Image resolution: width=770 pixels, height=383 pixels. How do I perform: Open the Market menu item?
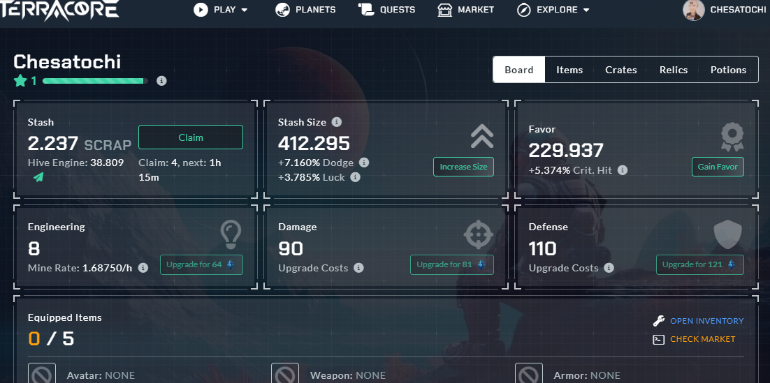(465, 10)
